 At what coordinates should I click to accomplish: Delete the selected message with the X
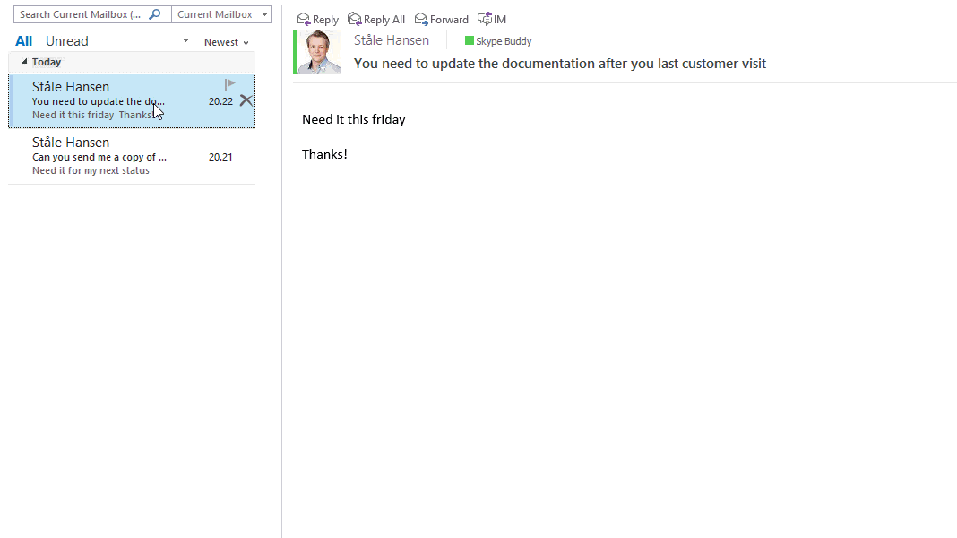(x=246, y=100)
